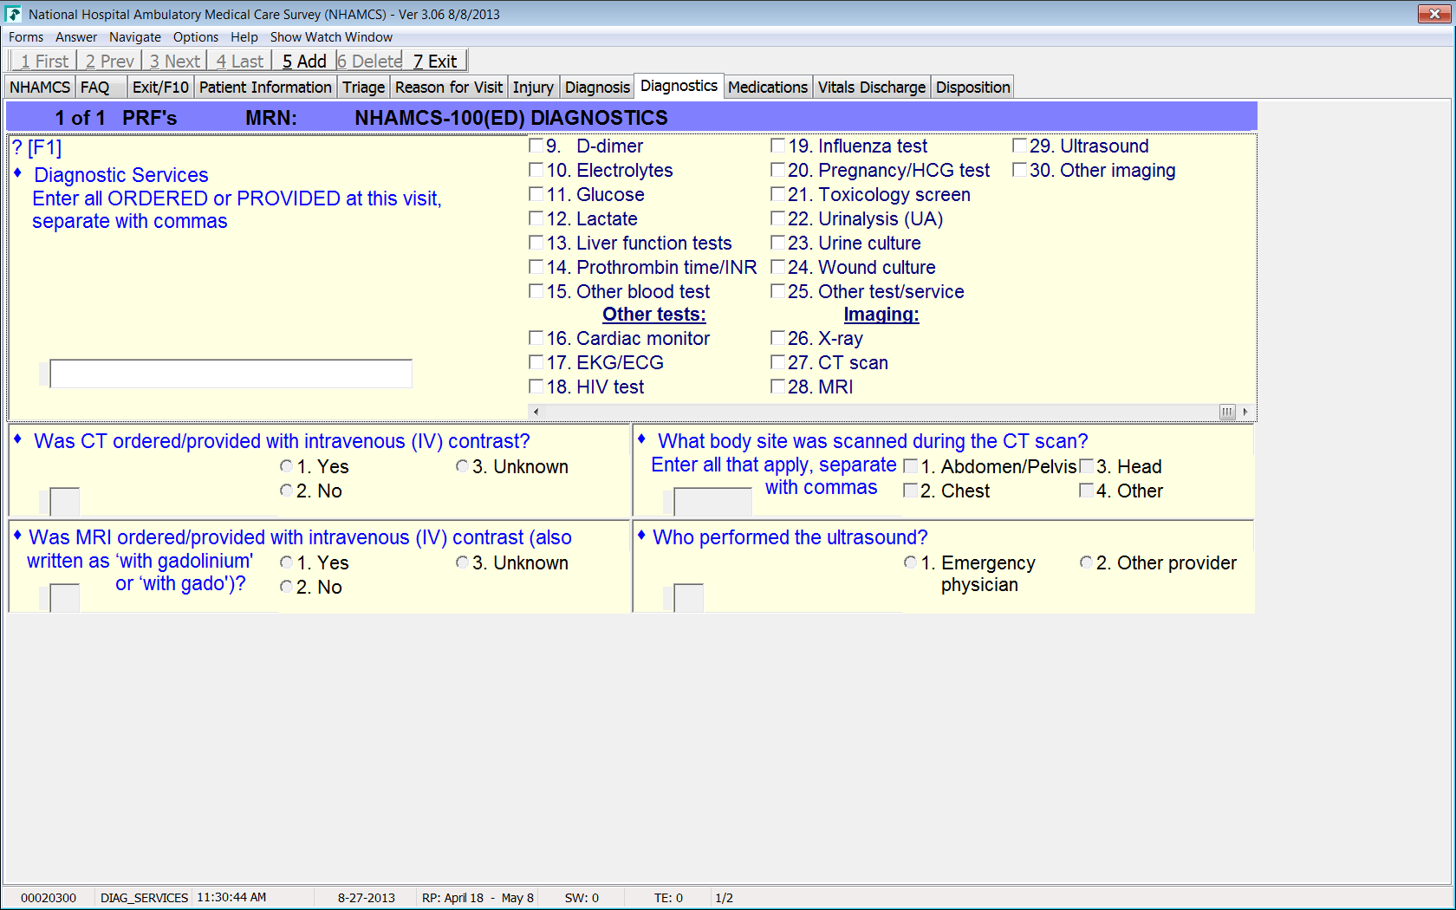Click the Next record button

(x=174, y=62)
